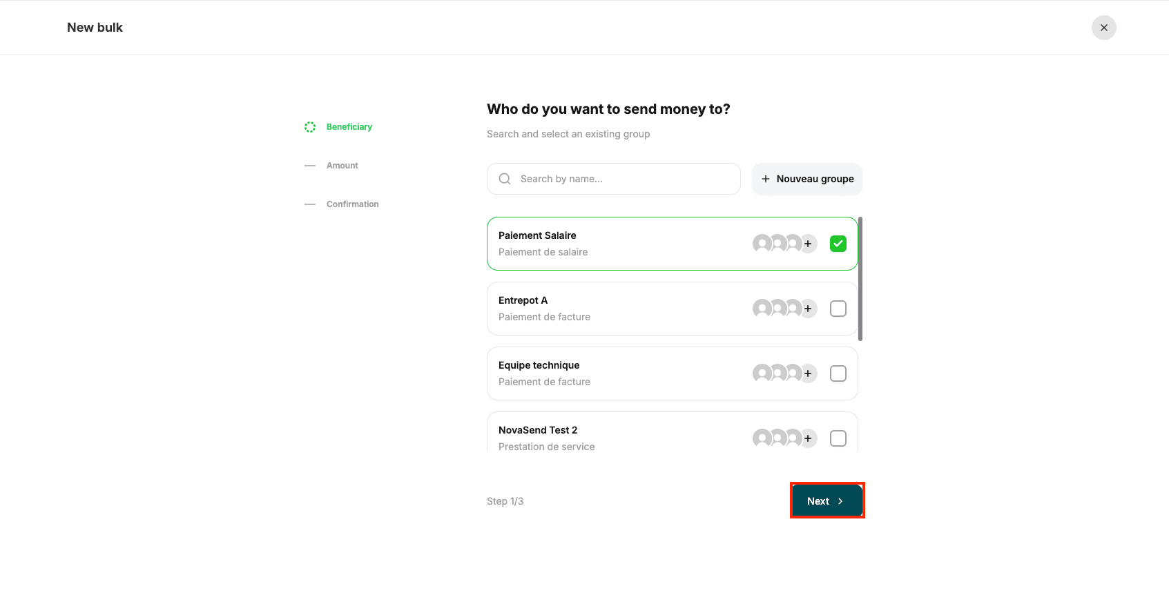
Task: Open Nouveau groupe creation
Action: click(806, 179)
